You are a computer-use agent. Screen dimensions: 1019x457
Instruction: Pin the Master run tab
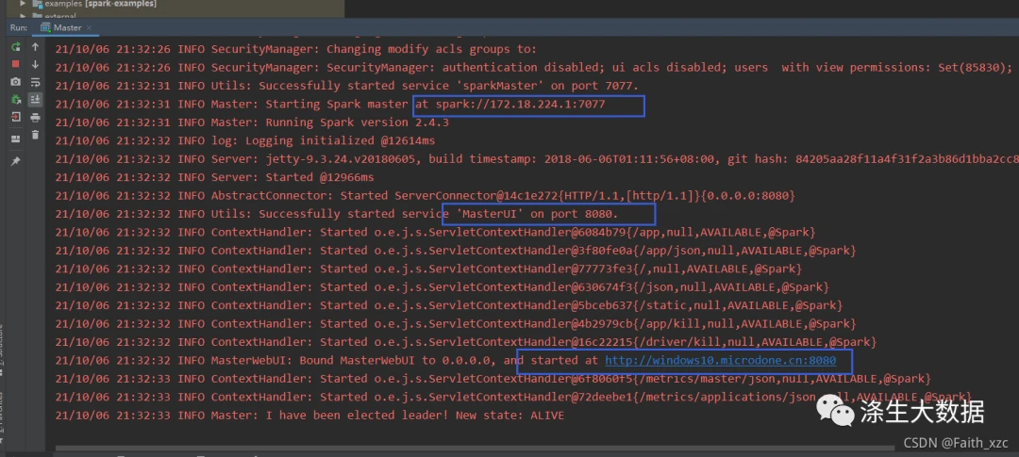(16, 160)
